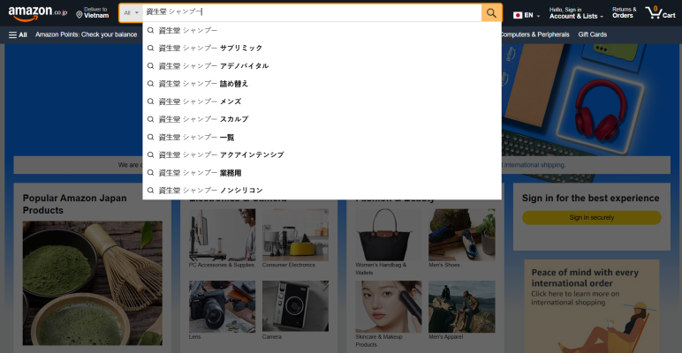The image size is (682, 353).
Task: Open Gift Cards in navigation bar
Action: [x=592, y=34]
